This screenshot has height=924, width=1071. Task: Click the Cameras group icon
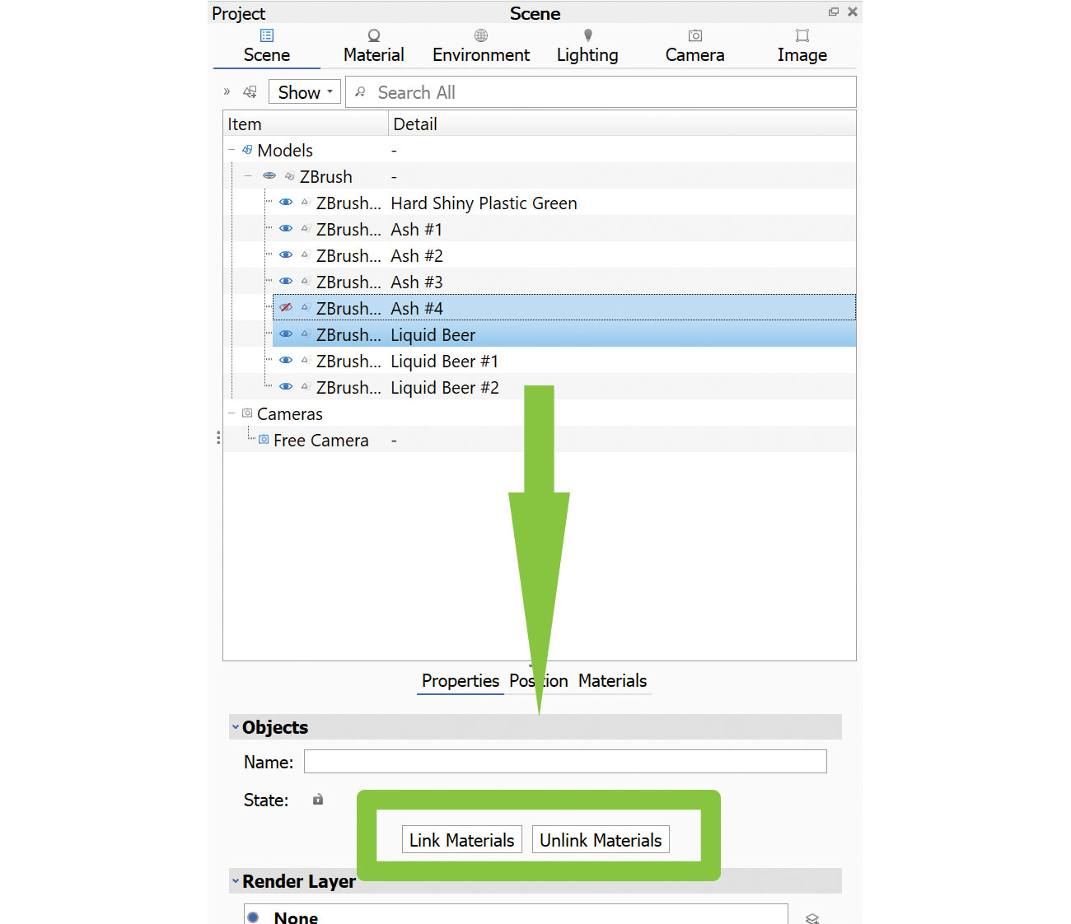247,413
